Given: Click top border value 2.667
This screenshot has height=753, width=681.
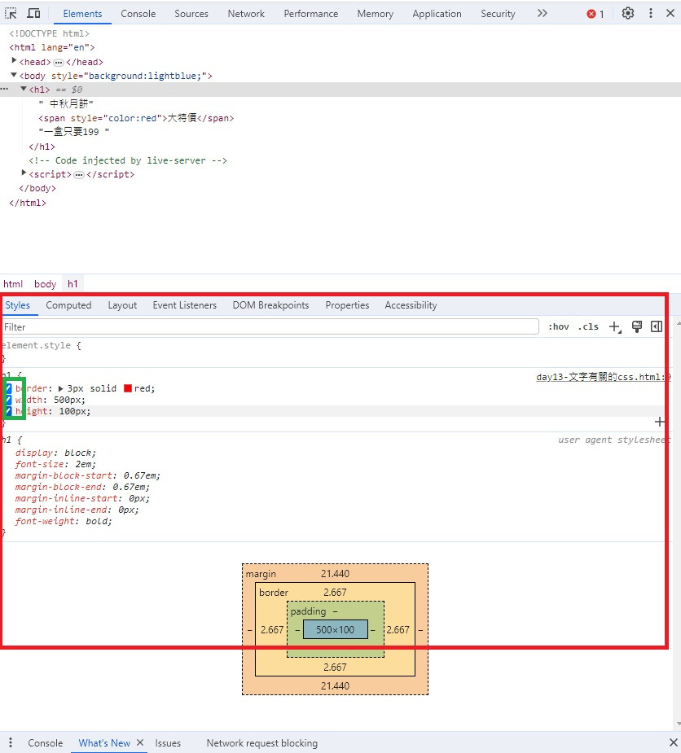Looking at the screenshot, I should 335,592.
